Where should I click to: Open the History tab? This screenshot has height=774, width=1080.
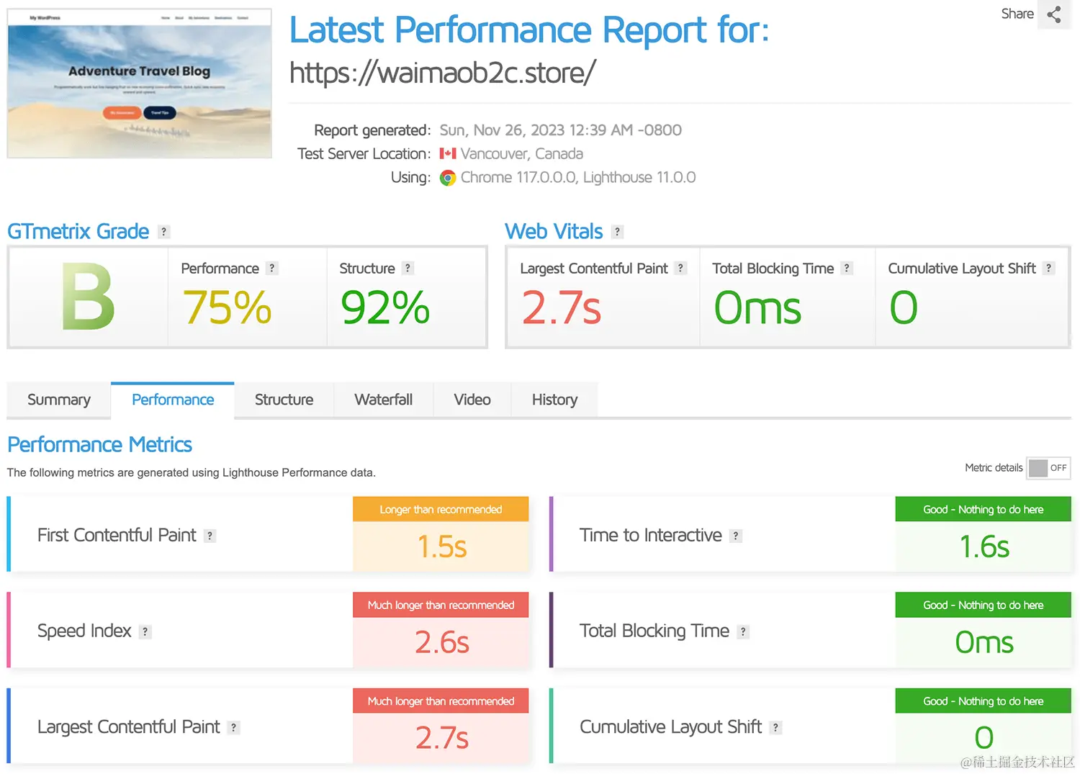click(554, 400)
